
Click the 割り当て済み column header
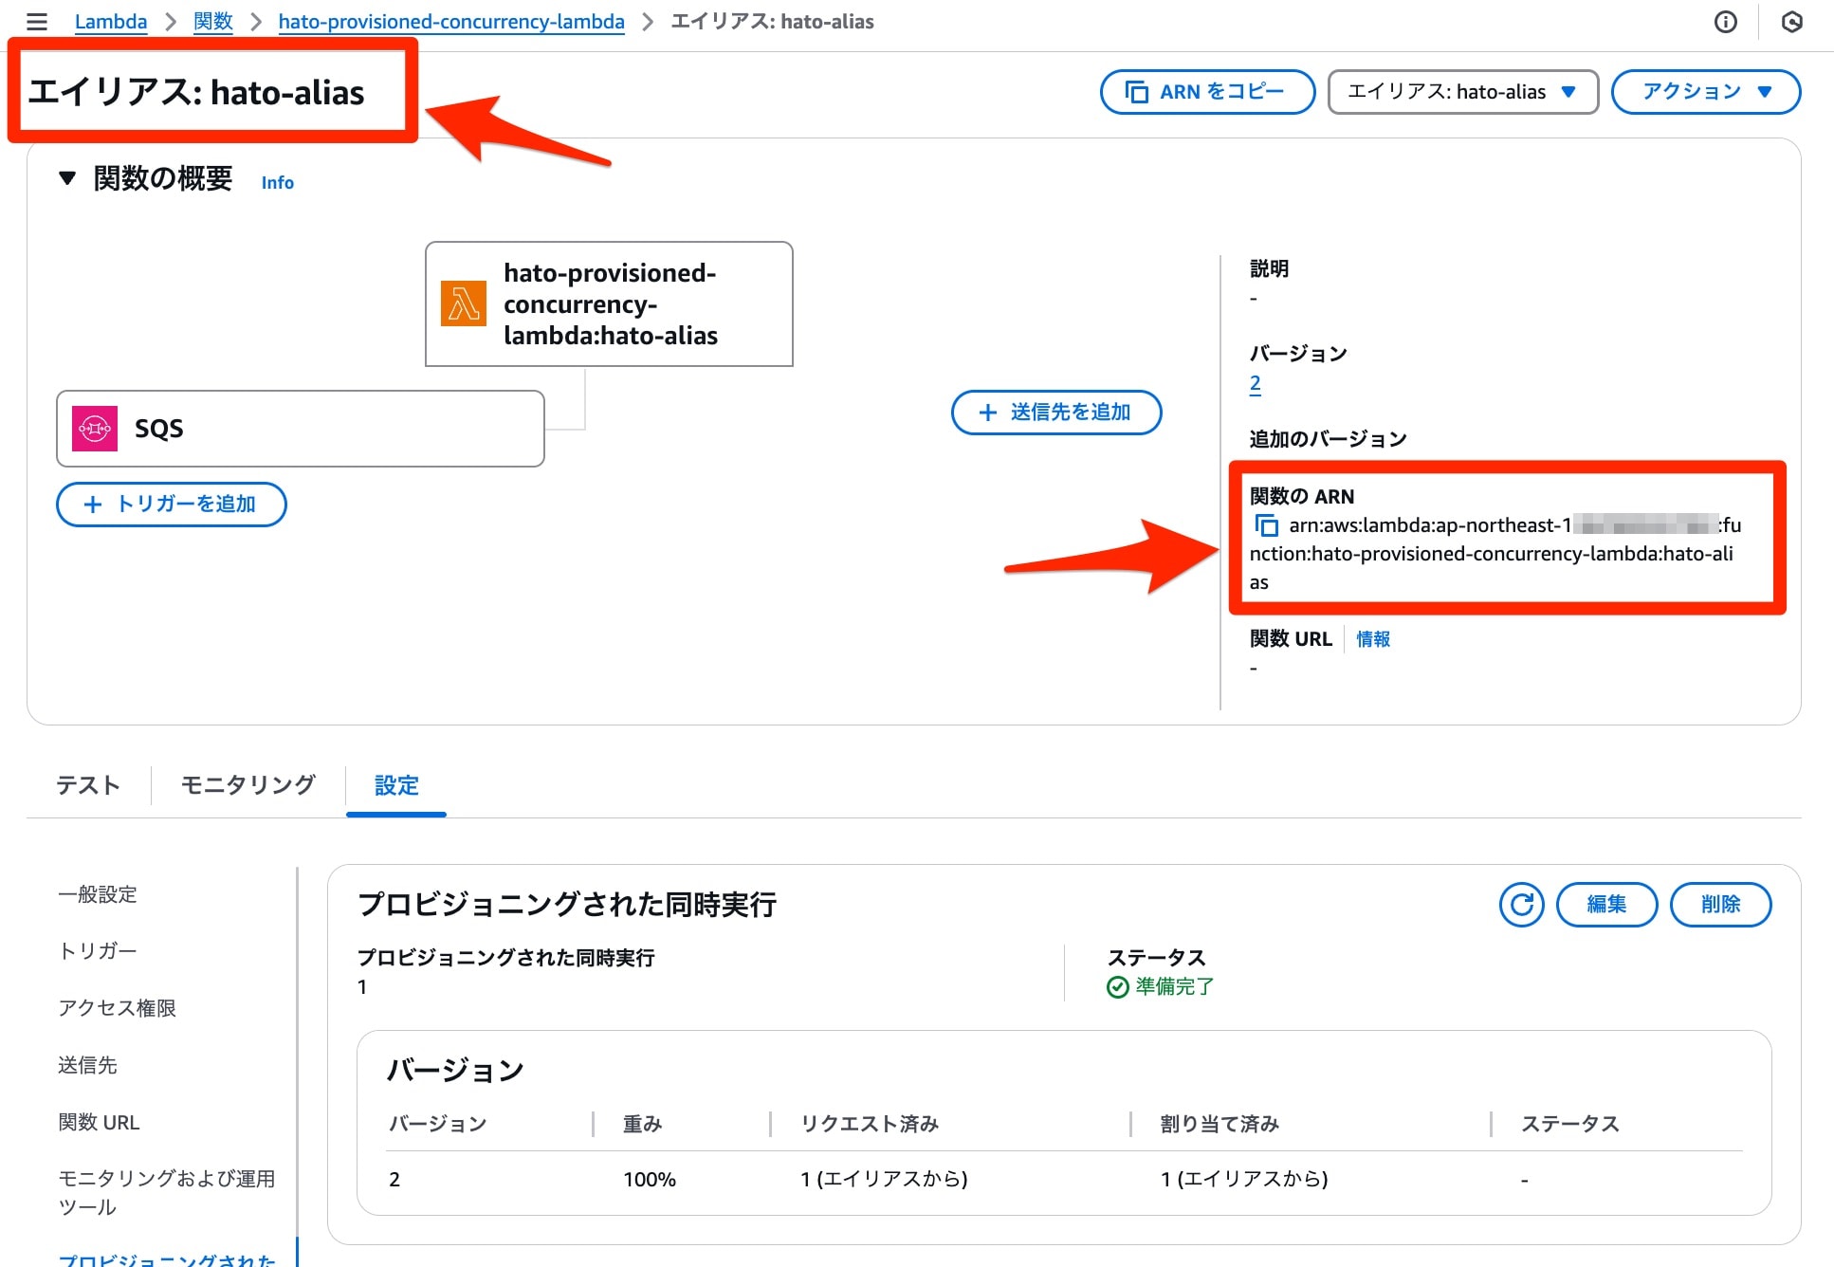[x=1220, y=1124]
